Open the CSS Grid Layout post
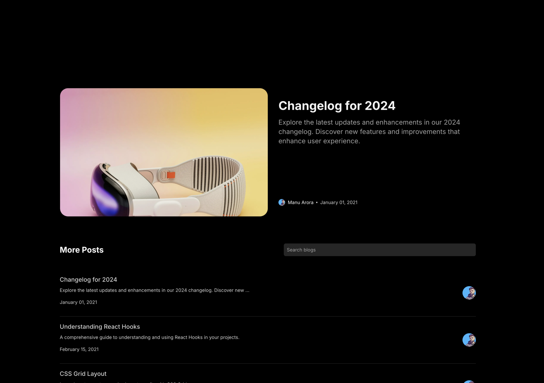 coord(83,374)
